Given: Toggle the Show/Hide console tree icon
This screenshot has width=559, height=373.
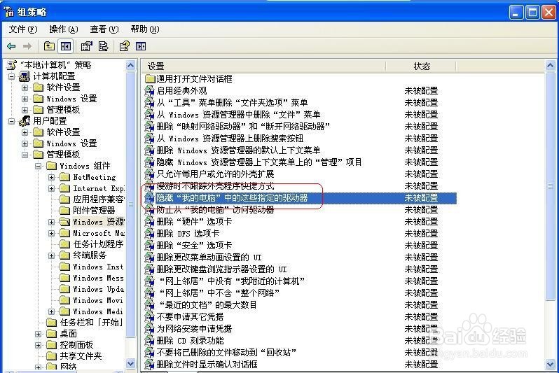Looking at the screenshot, I should point(66,46).
